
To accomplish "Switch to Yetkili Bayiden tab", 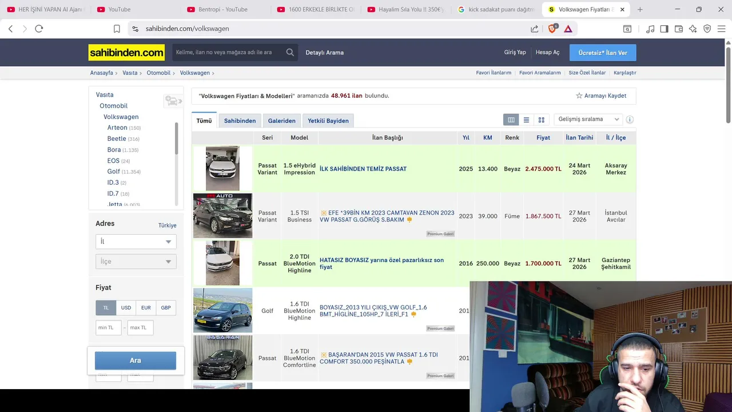I will (x=328, y=121).
